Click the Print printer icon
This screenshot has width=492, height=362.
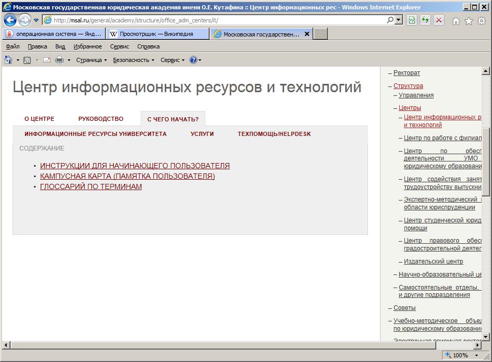pos(59,60)
